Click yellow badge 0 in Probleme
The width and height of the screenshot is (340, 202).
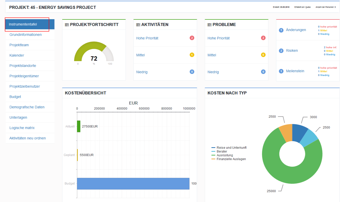(263, 55)
